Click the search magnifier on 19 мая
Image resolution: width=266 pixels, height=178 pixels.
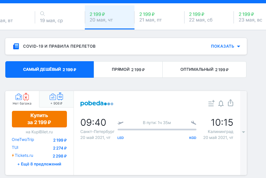click(x=42, y=14)
